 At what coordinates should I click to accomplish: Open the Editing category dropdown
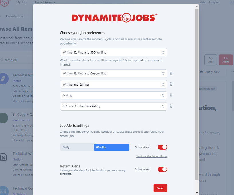[114, 95]
